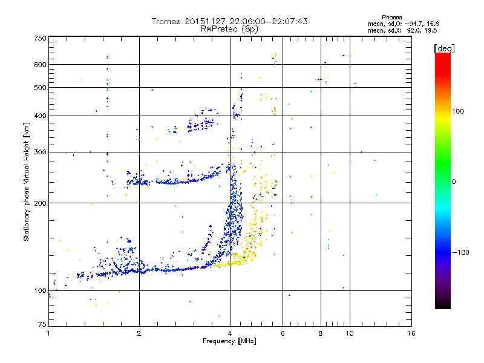The image size is (484, 363).
Task: Click the x-axis tick label '6'
Action: coord(283,333)
